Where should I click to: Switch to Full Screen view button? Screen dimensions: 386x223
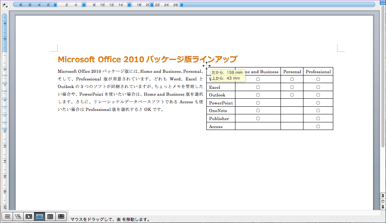[x=61, y=217]
